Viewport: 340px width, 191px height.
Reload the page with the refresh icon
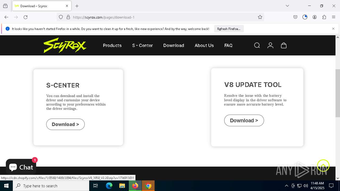click(x=25, y=17)
